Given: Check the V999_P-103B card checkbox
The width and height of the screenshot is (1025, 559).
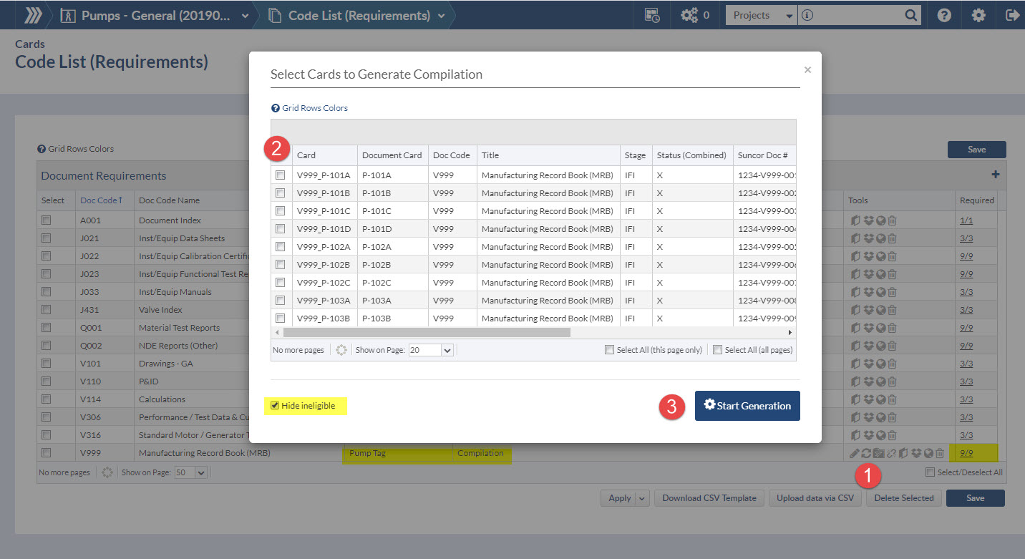Looking at the screenshot, I should (x=281, y=318).
